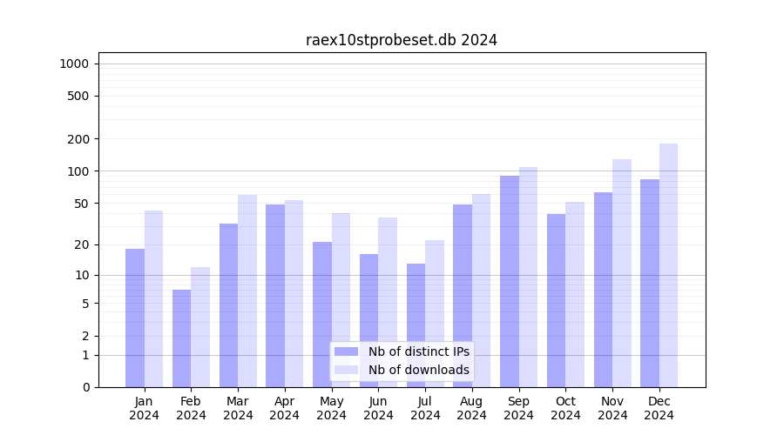
Task: Click the May 2024 x-axis label
Action: [x=331, y=408]
